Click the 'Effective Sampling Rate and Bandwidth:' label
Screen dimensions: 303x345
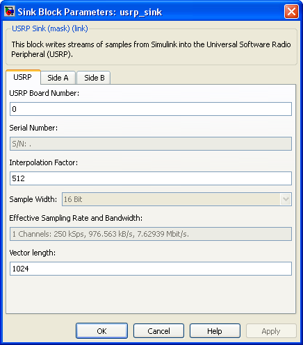pos(76,218)
